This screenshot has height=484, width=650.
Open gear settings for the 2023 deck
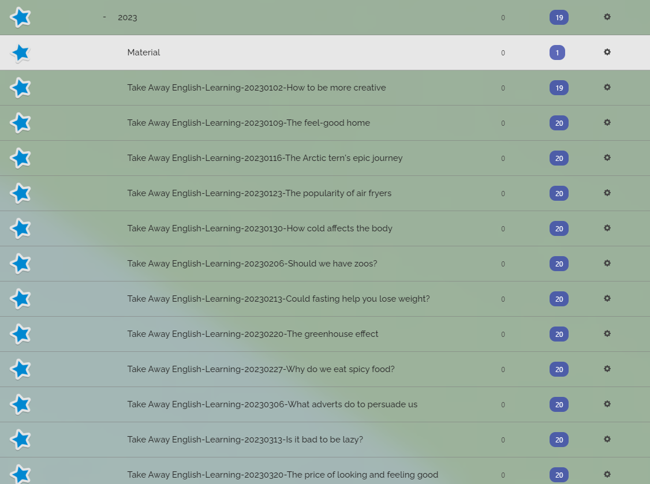coord(607,17)
